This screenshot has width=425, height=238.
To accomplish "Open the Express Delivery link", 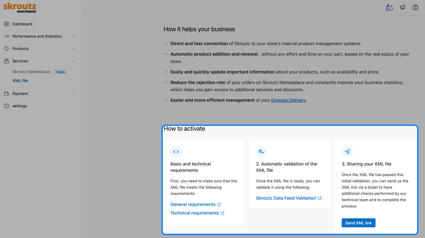I will 288,100.
